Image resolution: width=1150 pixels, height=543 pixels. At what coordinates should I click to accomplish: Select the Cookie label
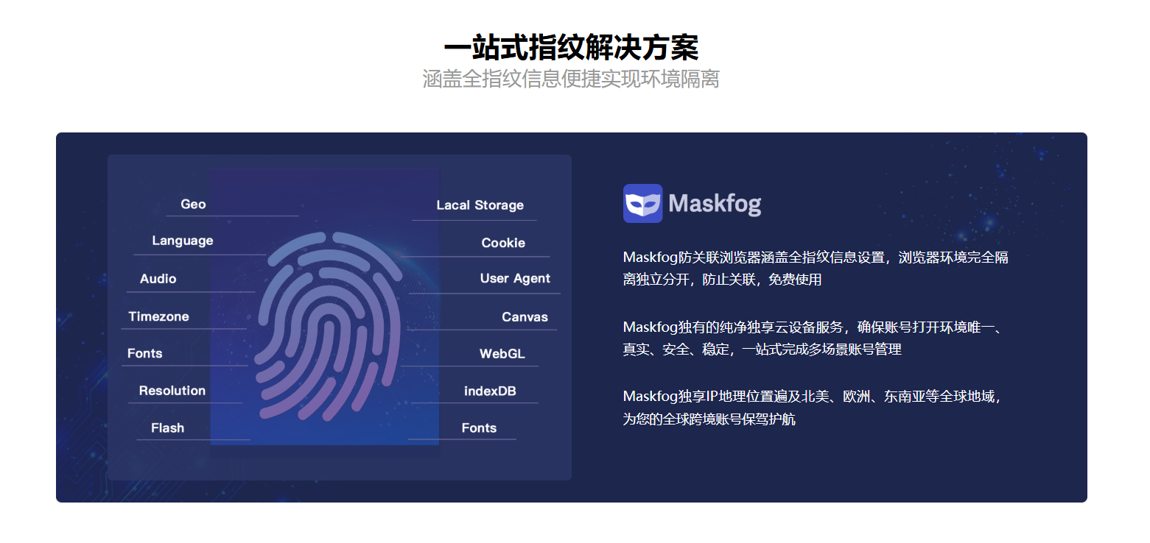tap(503, 243)
